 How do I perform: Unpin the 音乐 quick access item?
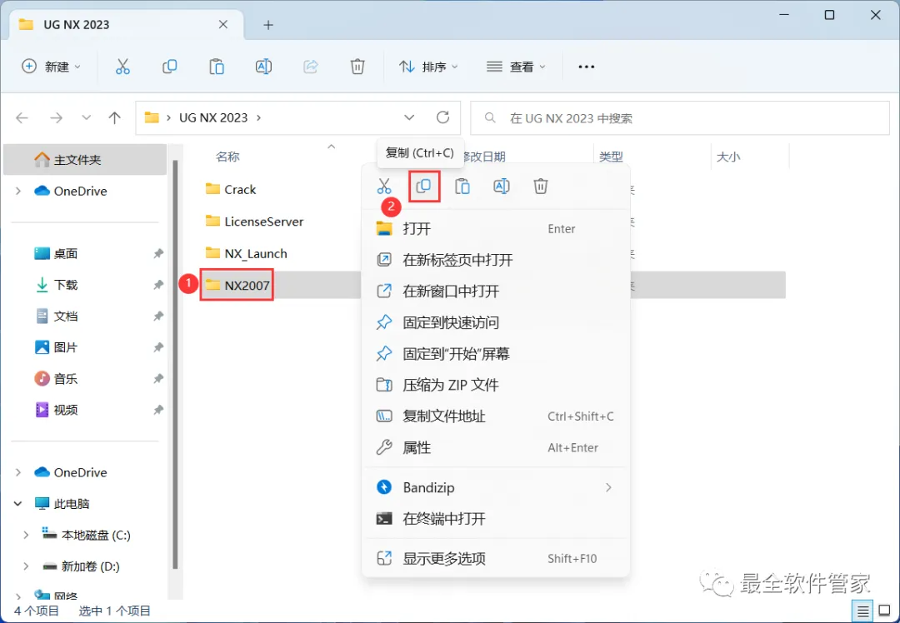click(158, 379)
